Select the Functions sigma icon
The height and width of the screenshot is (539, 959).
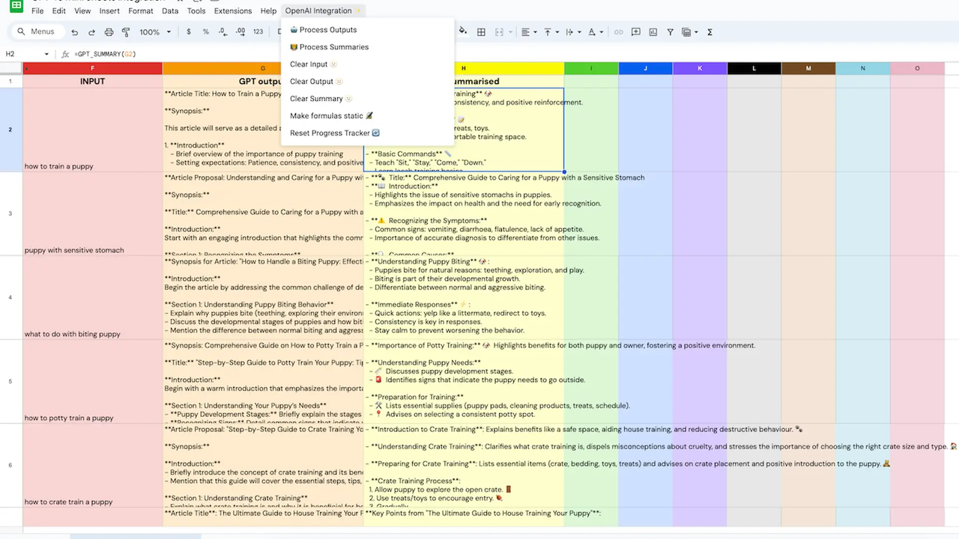point(710,31)
